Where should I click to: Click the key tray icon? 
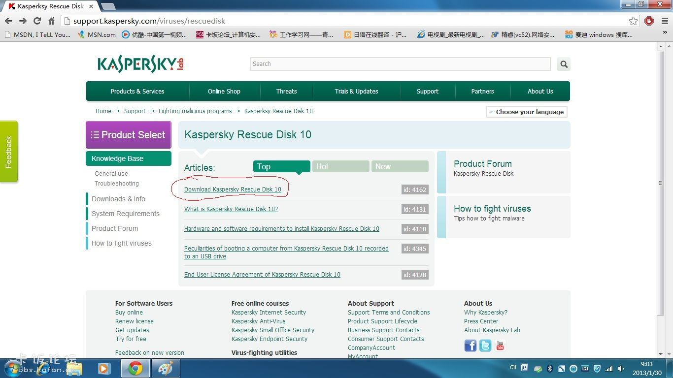[562, 368]
